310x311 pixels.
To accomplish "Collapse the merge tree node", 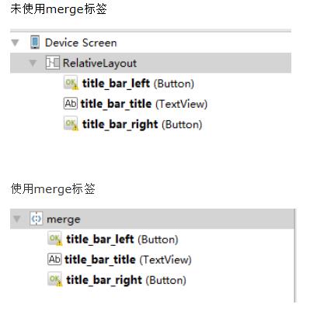I will (x=17, y=219).
